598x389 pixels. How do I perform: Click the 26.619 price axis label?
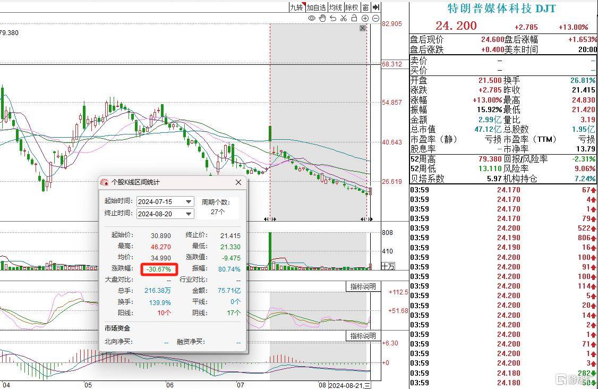[x=392, y=182]
